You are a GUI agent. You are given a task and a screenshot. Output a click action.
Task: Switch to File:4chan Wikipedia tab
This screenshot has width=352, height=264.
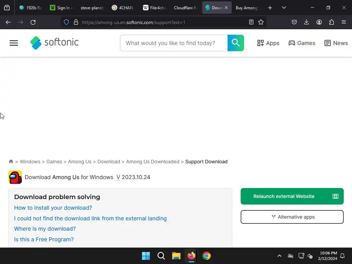[154, 8]
